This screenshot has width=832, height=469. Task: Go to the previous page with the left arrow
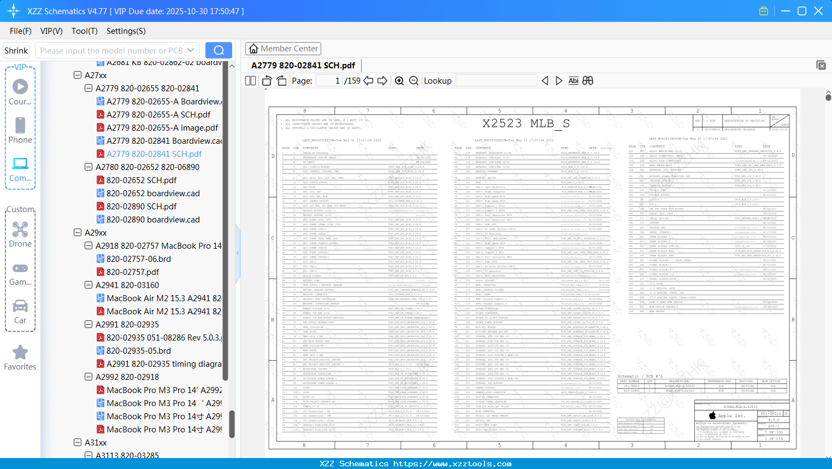click(368, 80)
